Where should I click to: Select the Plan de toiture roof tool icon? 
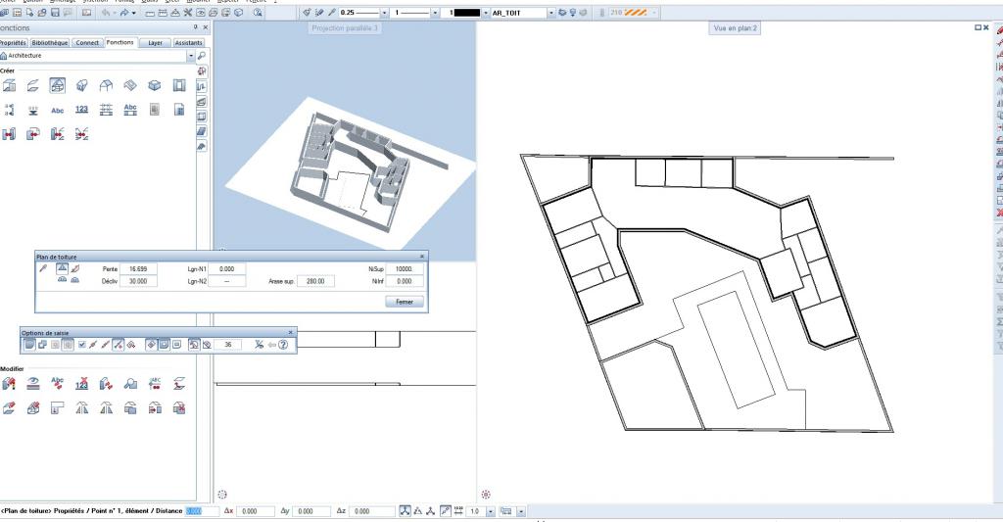point(57,85)
